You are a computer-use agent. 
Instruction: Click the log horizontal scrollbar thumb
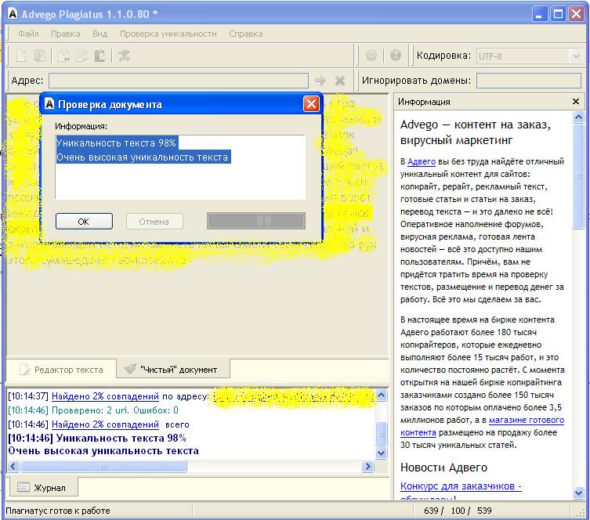[x=103, y=467]
